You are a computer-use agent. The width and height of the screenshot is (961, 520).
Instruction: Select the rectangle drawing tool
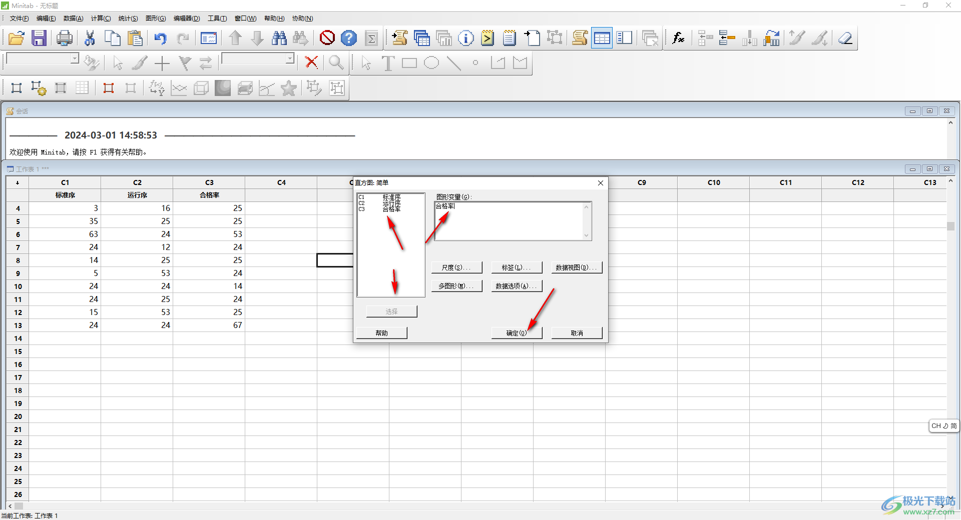[409, 63]
